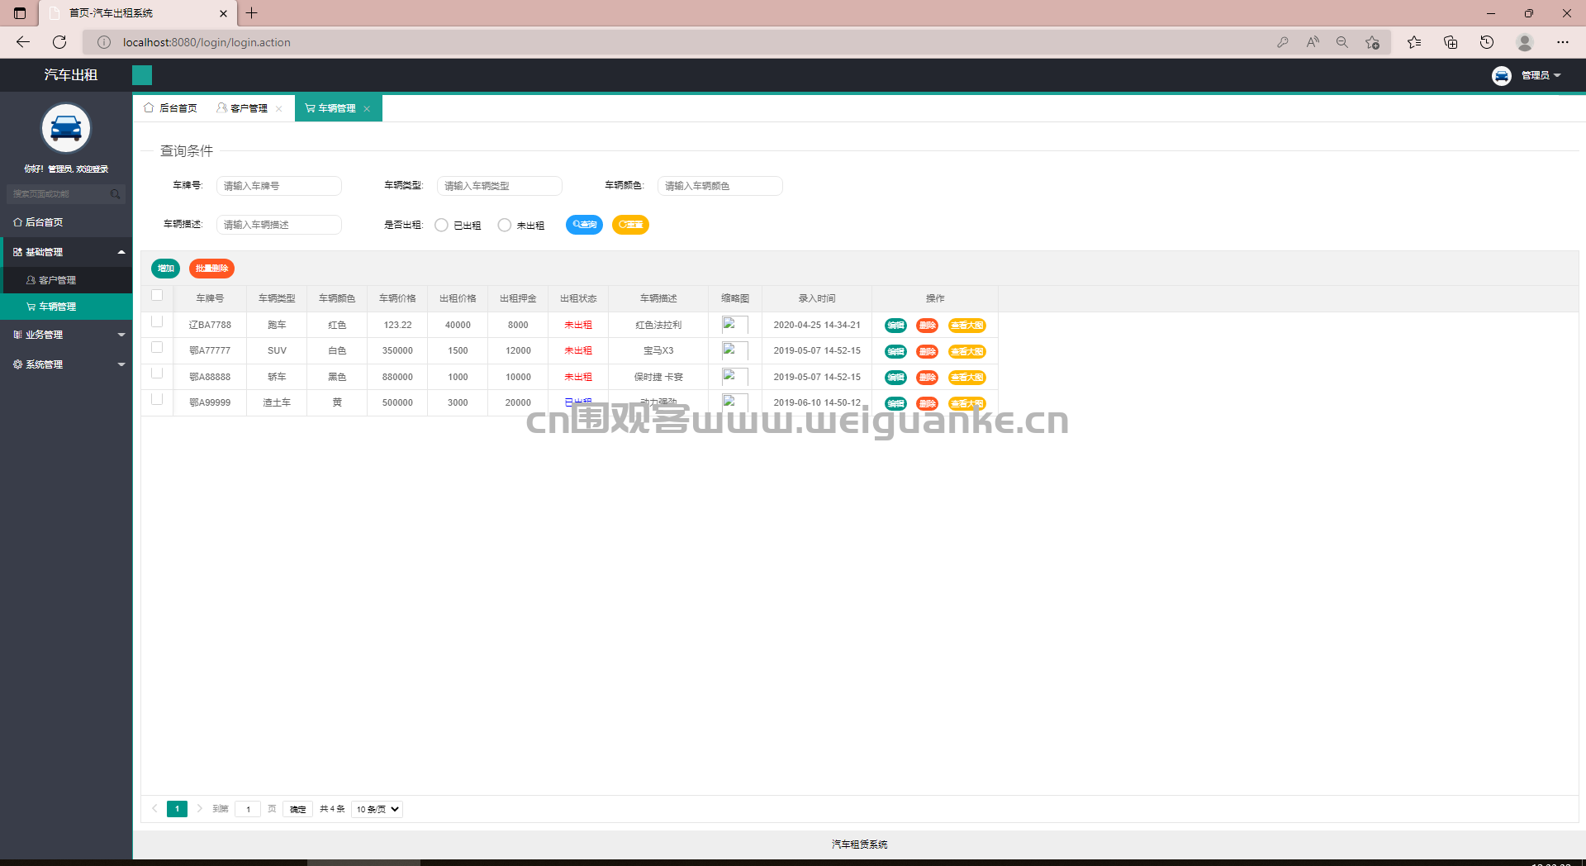This screenshot has width=1586, height=866.
Task: Add this page to favorites
Action: click(1372, 42)
